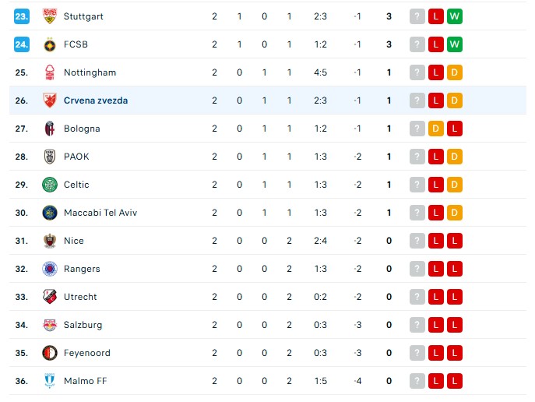Viewport: 535px width, 402px height.
Task: Click the FCSB club crest icon
Action: click(50, 44)
